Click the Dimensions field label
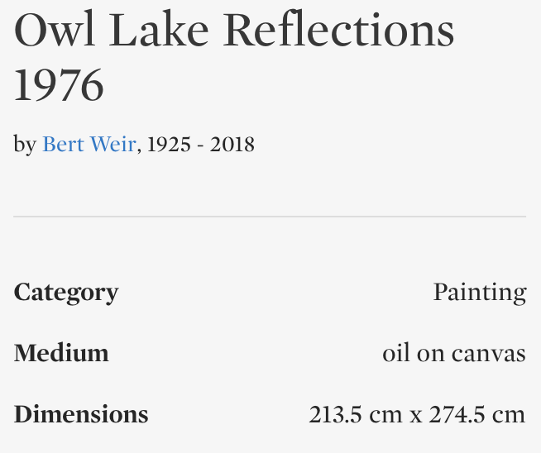 pos(81,414)
